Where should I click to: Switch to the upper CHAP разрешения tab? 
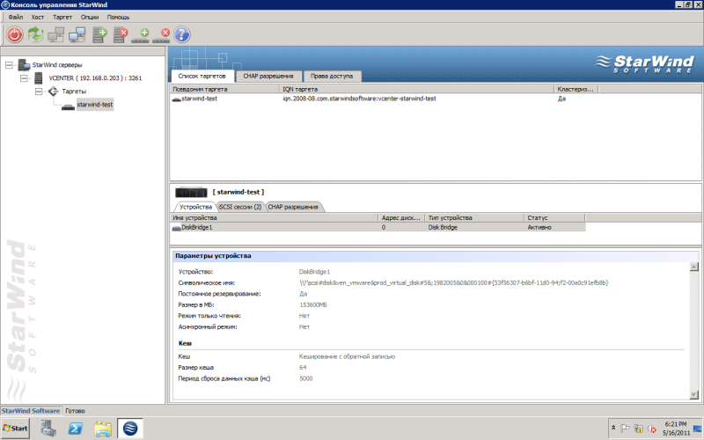tap(268, 77)
